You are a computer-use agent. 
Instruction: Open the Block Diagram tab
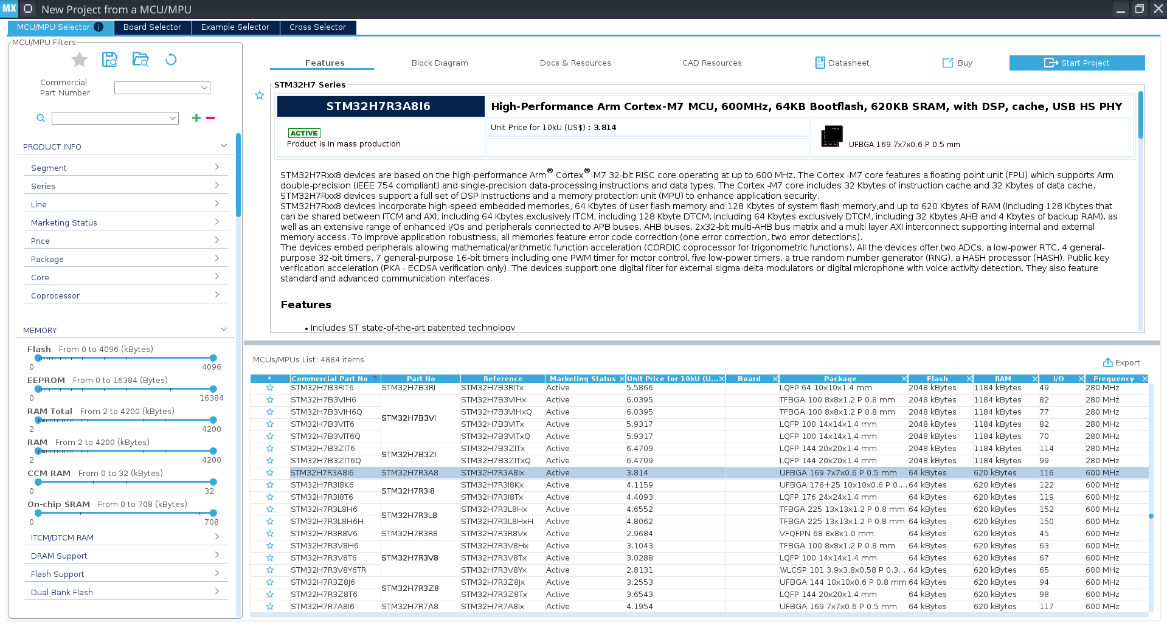pos(440,63)
